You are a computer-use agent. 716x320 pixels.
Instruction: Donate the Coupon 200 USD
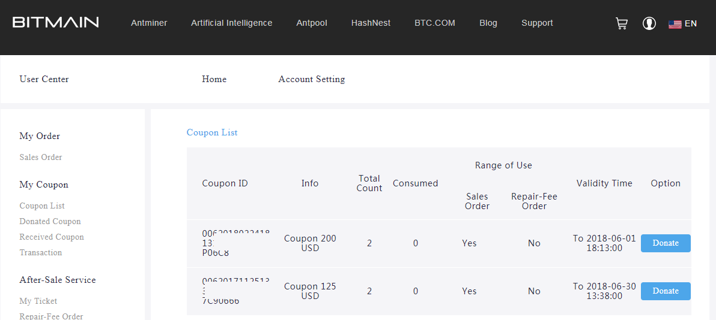(666, 243)
